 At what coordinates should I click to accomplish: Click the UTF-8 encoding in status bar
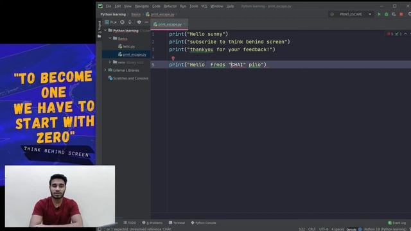tap(324, 229)
